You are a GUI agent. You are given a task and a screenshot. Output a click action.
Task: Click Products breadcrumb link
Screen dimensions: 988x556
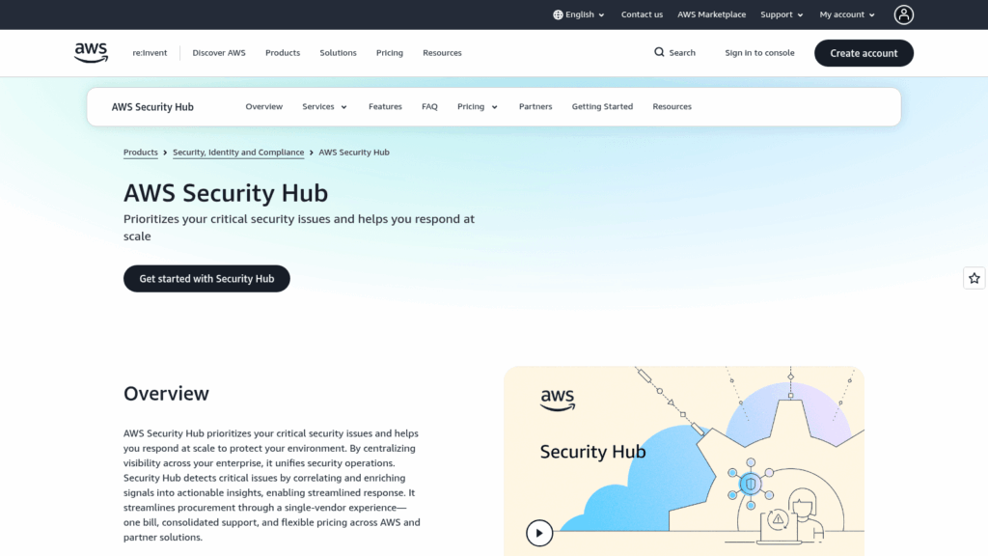pos(141,153)
